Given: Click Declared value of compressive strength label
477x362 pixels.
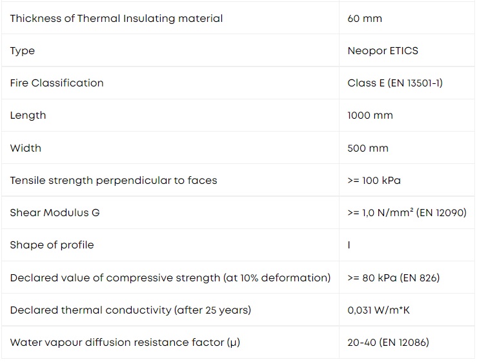Looking at the screenshot, I should (170, 277).
